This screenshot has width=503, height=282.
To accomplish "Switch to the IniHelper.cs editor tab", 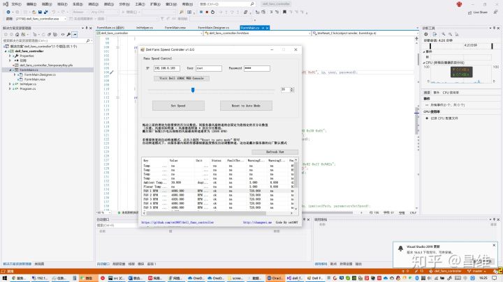I will point(145,28).
